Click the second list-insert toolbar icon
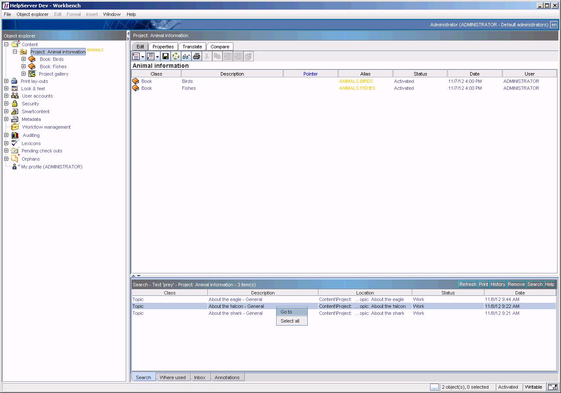This screenshot has width=561, height=393. [150, 56]
